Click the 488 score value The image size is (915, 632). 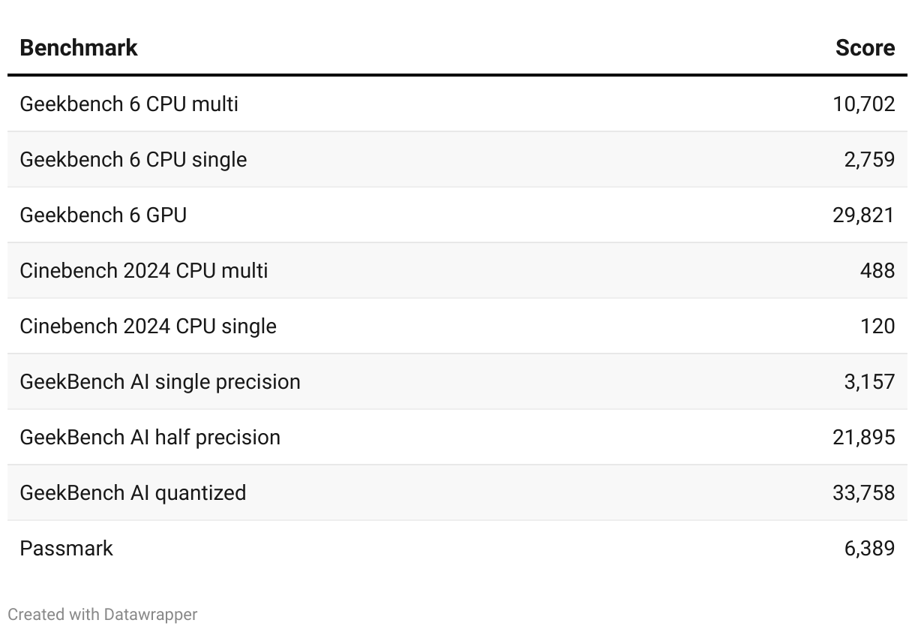(x=877, y=270)
